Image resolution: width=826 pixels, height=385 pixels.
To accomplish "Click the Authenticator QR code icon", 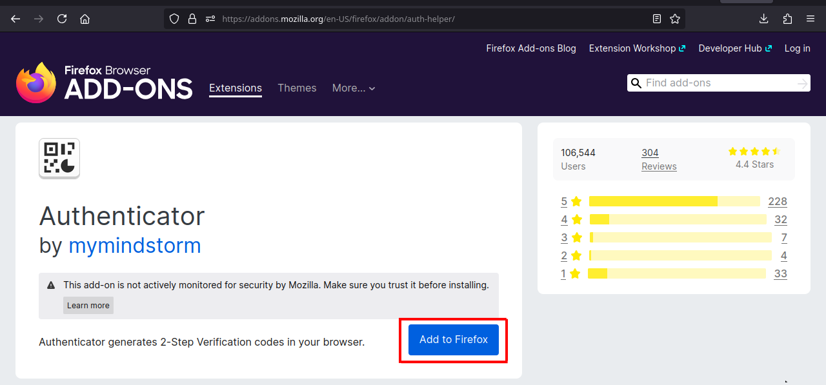I will click(59, 158).
